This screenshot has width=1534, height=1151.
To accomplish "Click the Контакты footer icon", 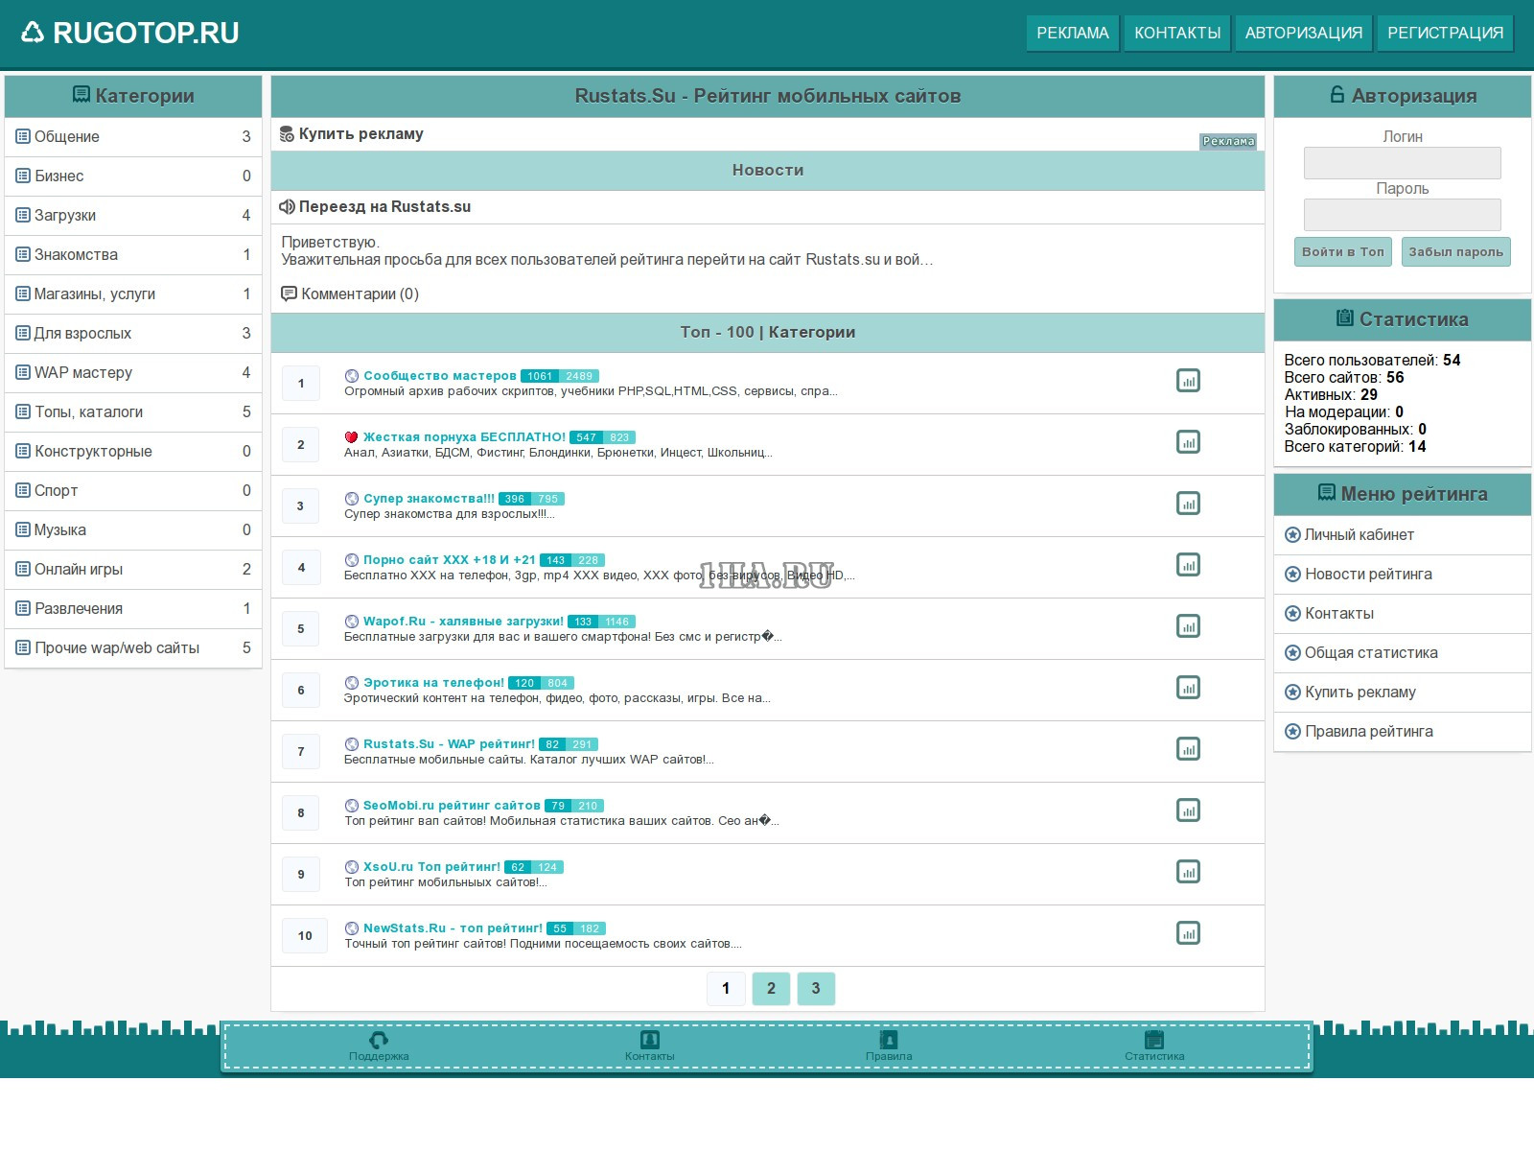I will (649, 1041).
